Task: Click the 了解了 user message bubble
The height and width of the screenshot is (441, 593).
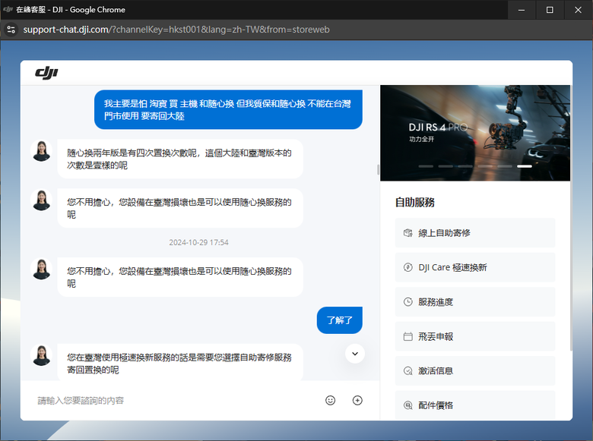Action: click(340, 320)
